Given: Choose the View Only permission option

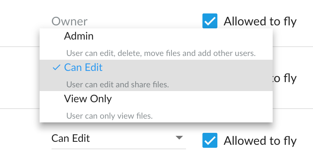Looking at the screenshot, I should [88, 99].
